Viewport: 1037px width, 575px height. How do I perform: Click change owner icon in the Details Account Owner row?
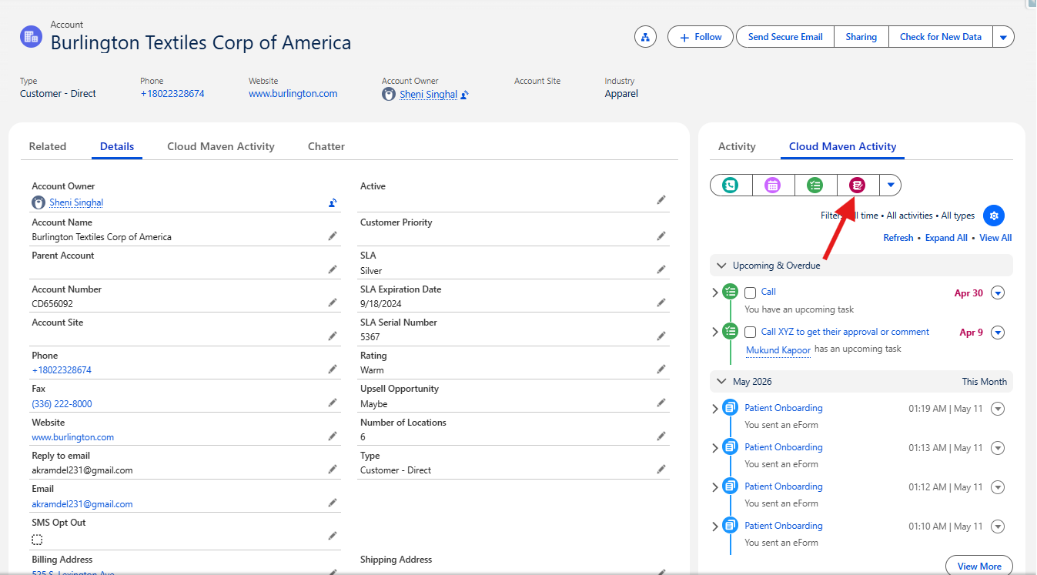(333, 203)
